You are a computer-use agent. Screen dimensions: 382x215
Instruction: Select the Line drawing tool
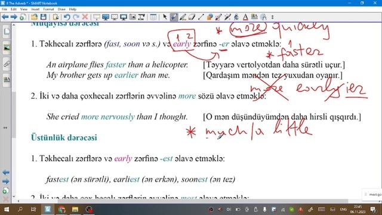201,17
